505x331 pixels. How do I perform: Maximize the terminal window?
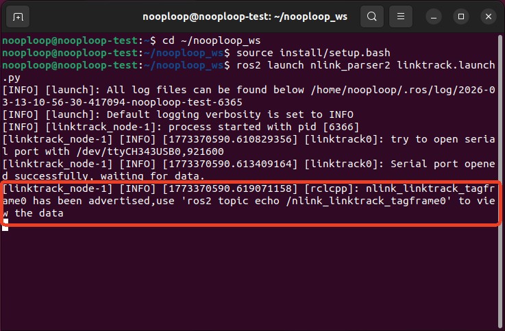click(x=460, y=16)
